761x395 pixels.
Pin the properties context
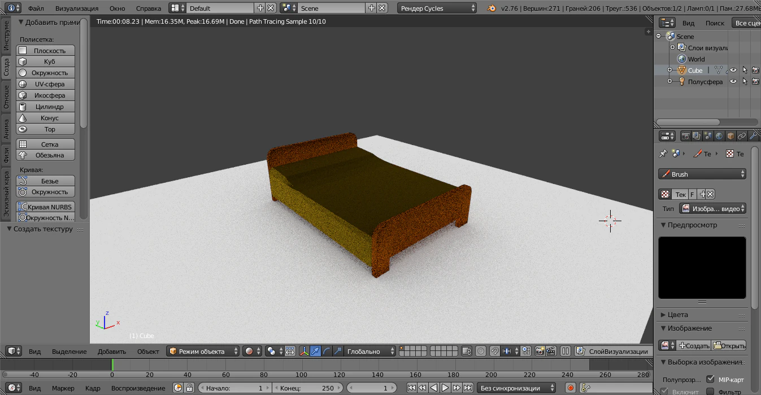pyautogui.click(x=663, y=153)
